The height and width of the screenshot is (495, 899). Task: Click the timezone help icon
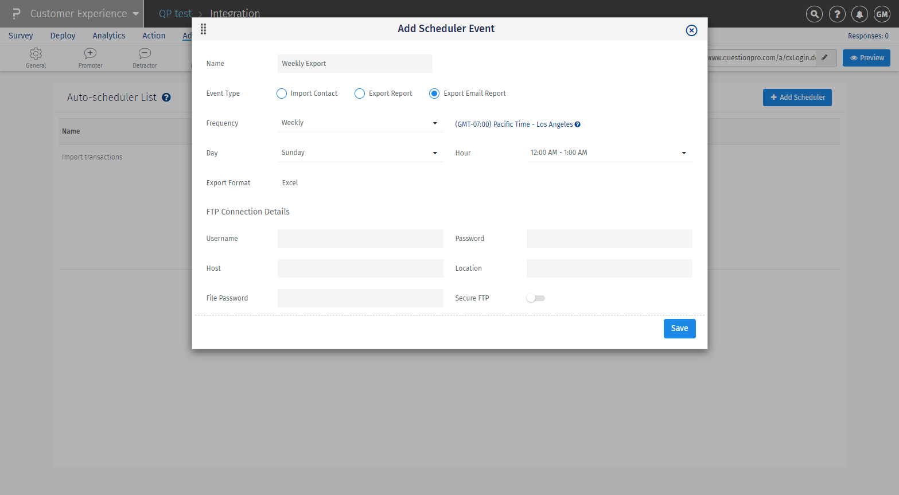pyautogui.click(x=578, y=124)
